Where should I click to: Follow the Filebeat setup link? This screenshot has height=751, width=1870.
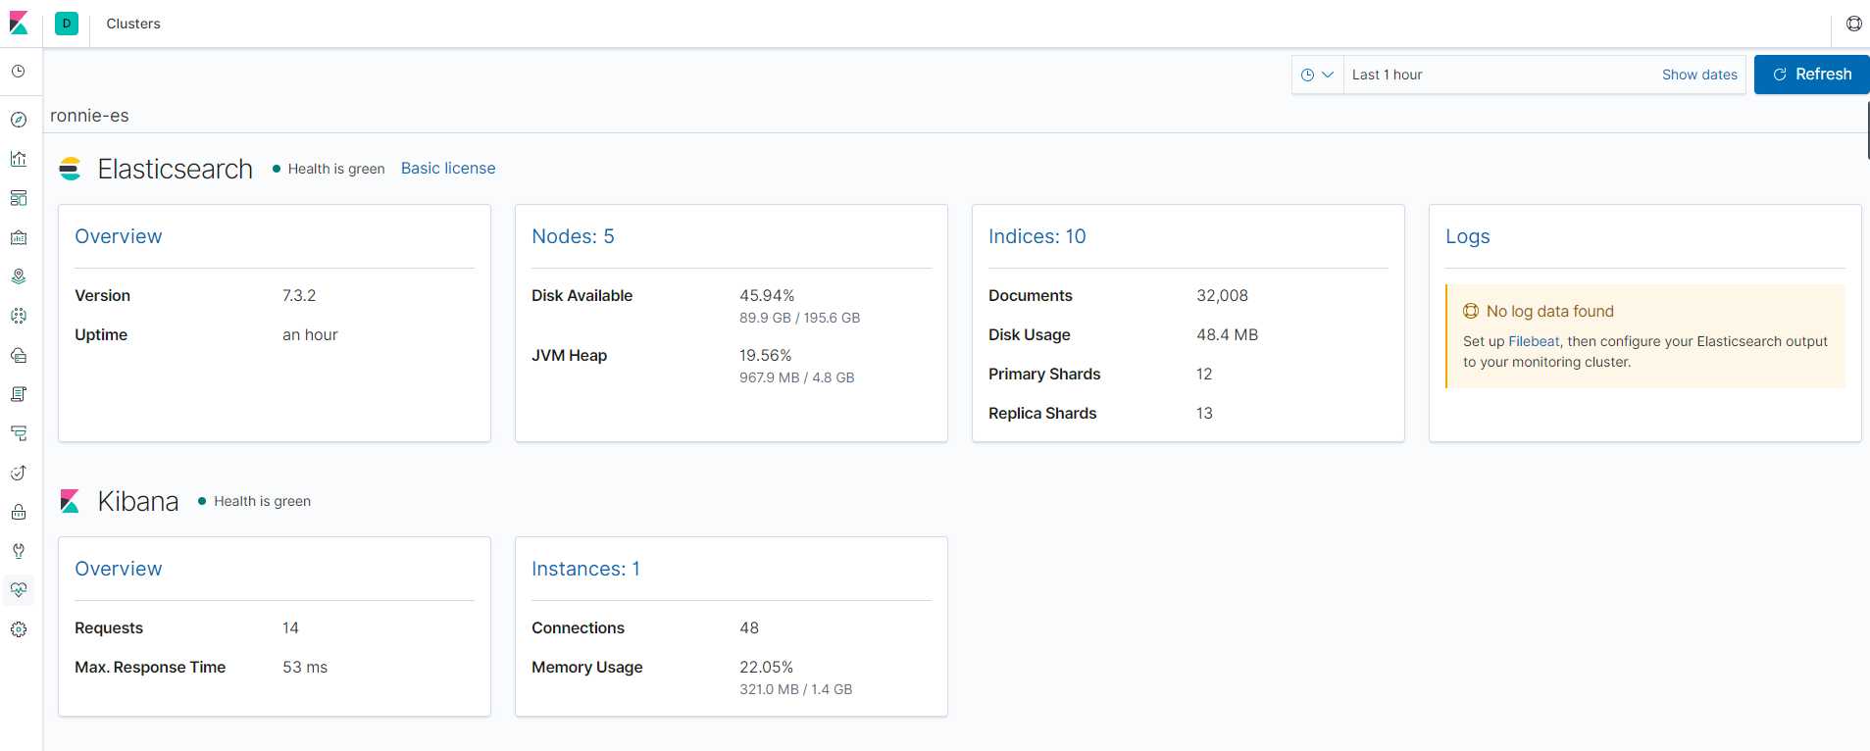[x=1534, y=341]
